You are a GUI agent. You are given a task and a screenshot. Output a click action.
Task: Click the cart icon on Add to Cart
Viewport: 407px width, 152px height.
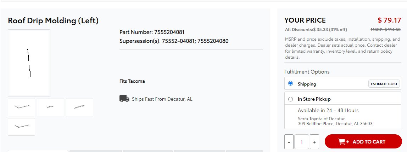[x=344, y=142]
